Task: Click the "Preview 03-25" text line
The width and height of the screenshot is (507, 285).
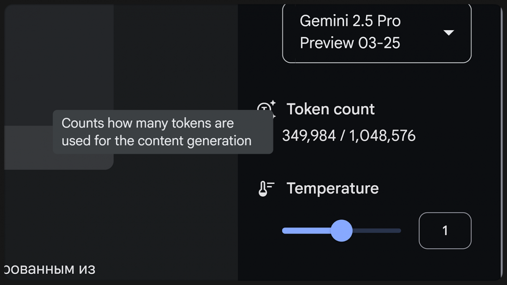Action: (x=350, y=43)
